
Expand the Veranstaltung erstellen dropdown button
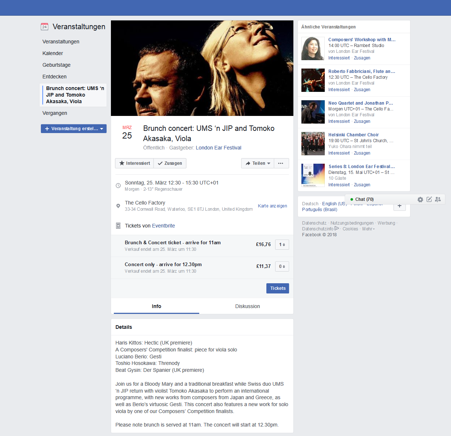(x=74, y=129)
